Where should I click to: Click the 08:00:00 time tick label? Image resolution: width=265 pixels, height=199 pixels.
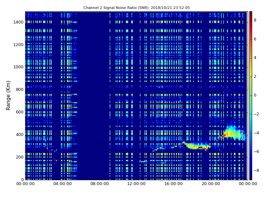click(x=100, y=184)
